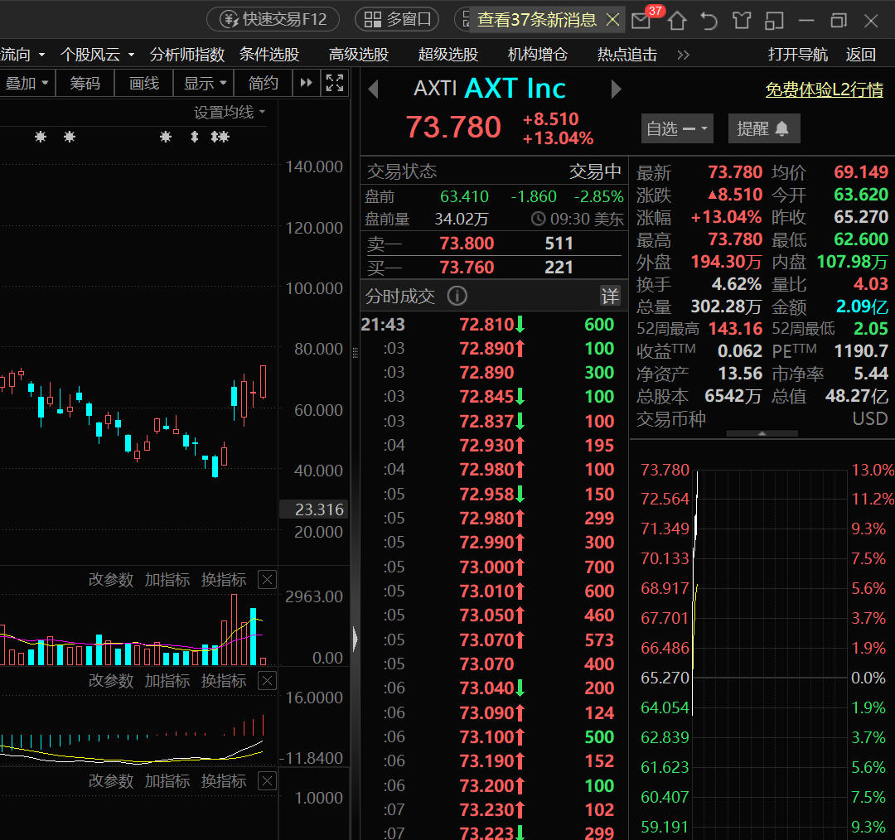Image resolution: width=895 pixels, height=840 pixels.
Task: Click the pop-out window icon
Action: pos(773,21)
